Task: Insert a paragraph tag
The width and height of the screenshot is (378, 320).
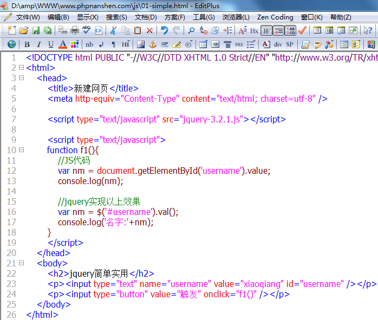Action: (113, 44)
